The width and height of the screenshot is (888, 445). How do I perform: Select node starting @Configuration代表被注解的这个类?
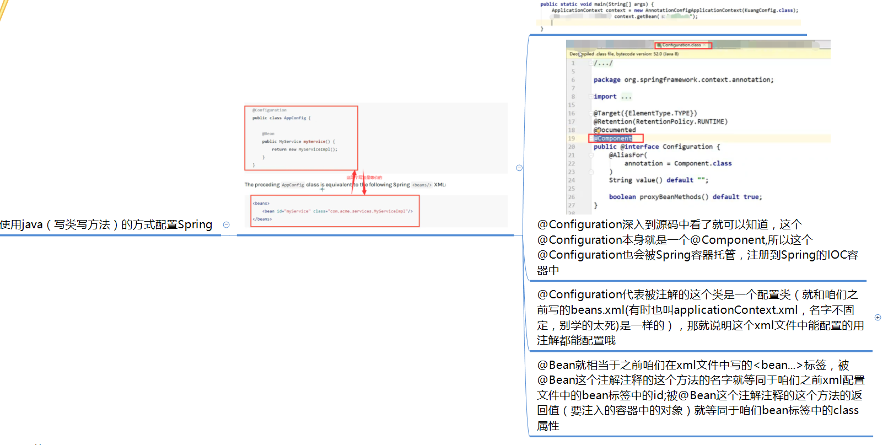700,317
